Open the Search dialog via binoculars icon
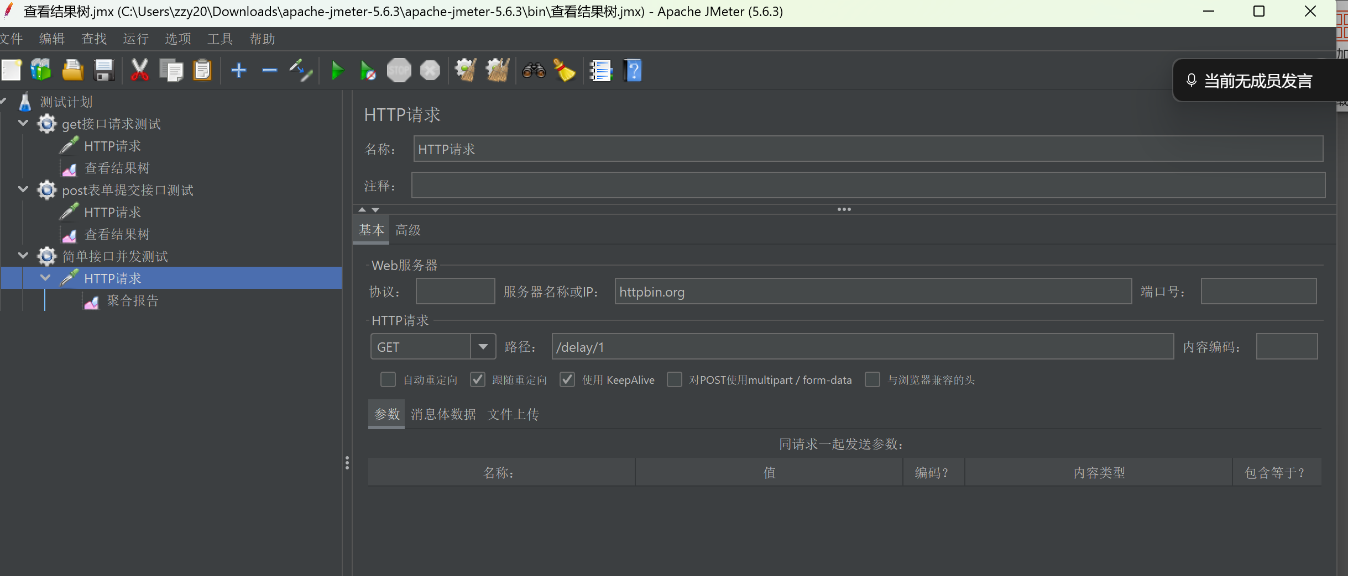The width and height of the screenshot is (1348, 576). coord(532,70)
